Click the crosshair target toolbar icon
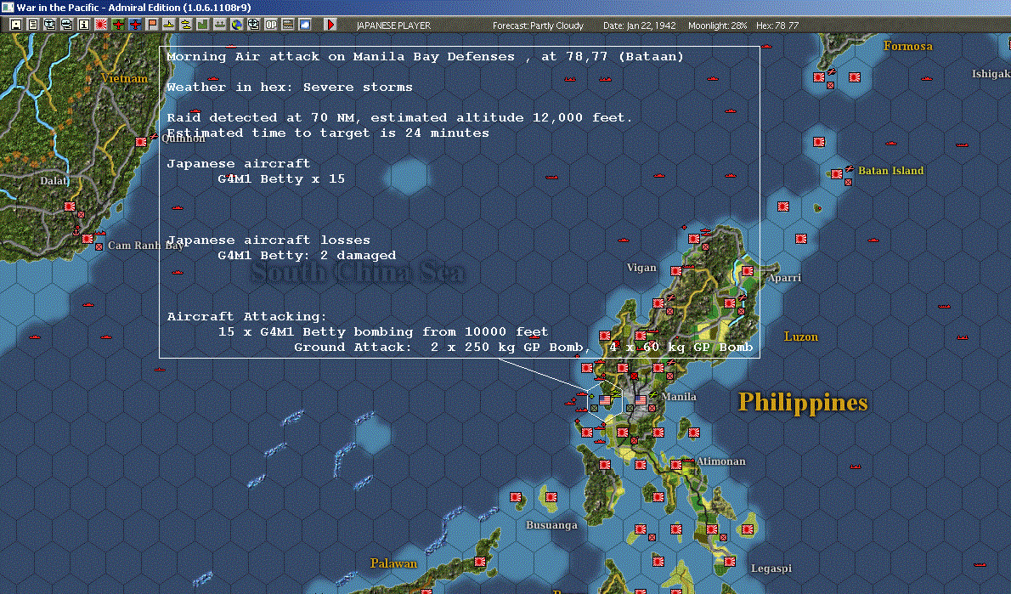The height and width of the screenshot is (594, 1011). coord(253,25)
